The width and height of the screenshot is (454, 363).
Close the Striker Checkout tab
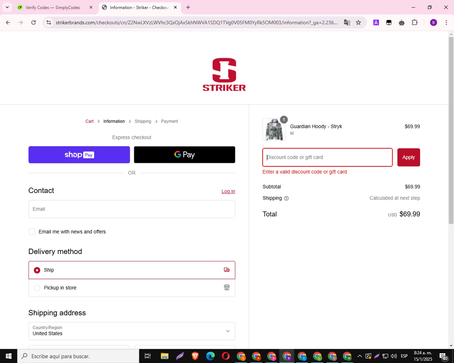coord(175,7)
